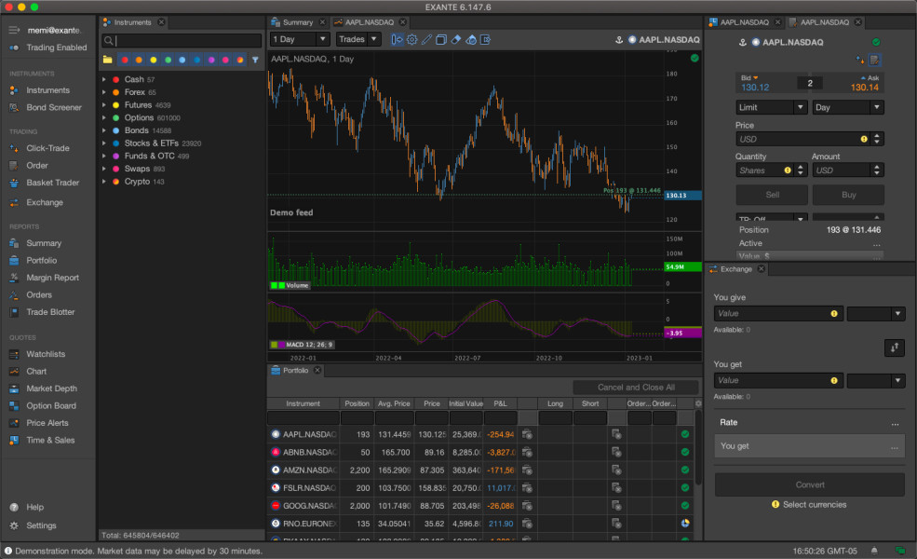The height and width of the screenshot is (559, 917).
Task: Switch to the Summary tab
Action: (x=298, y=22)
